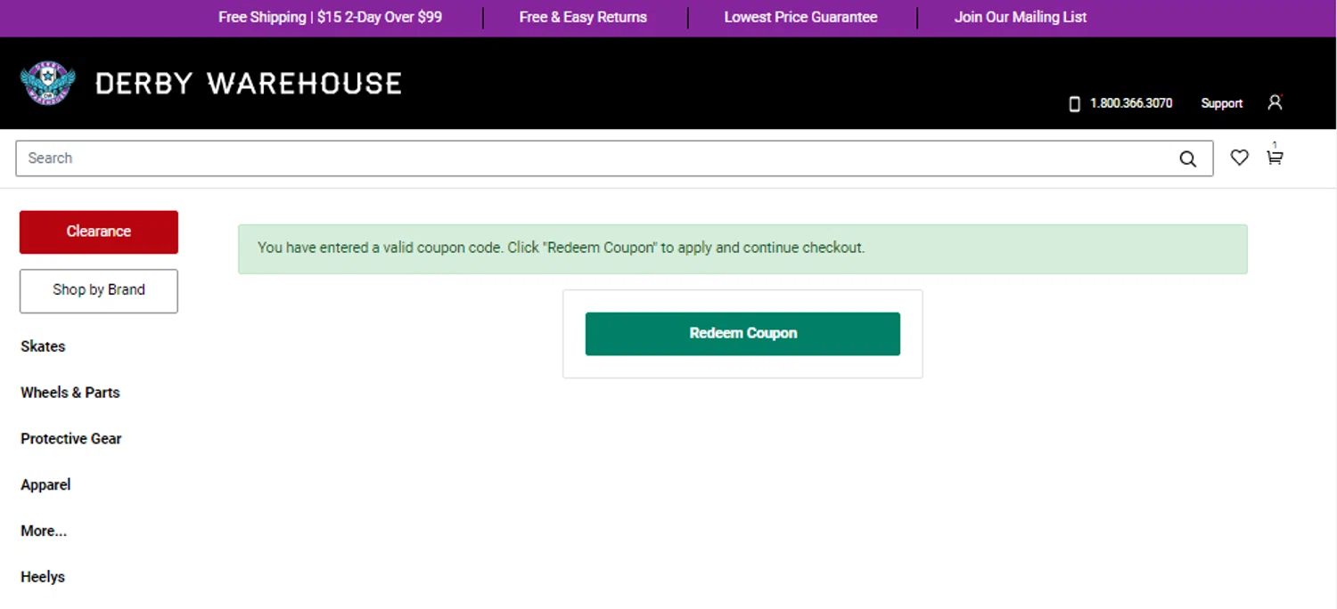Screen dimensions: 1337x609
Task: Open the Clearance button
Action: 99,231
